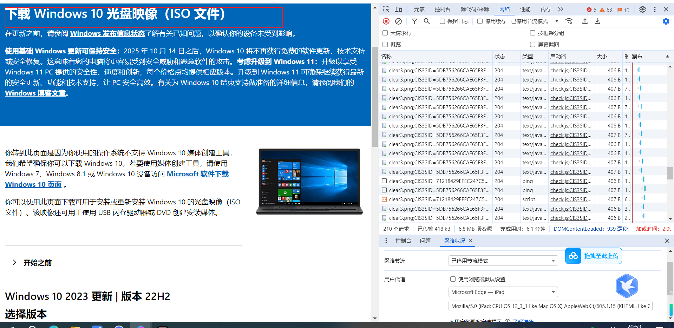This screenshot has width=674, height=328.
Task: Open the Windows 博客文章 link
Action: coord(35,93)
